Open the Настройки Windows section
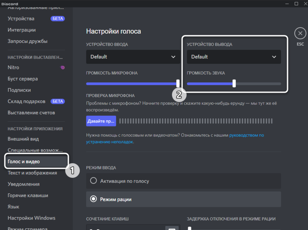The image size is (308, 230). pyautogui.click(x=31, y=218)
